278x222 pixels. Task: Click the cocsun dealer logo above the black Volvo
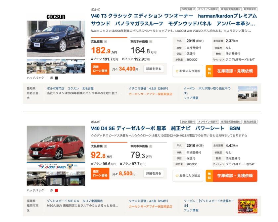tap(56, 17)
